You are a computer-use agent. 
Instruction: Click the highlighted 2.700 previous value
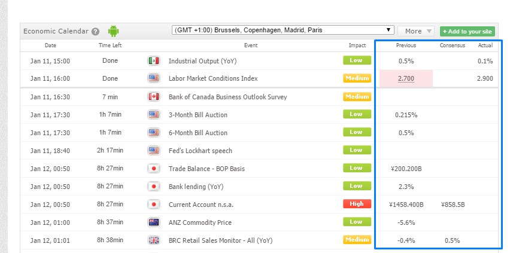click(x=406, y=79)
